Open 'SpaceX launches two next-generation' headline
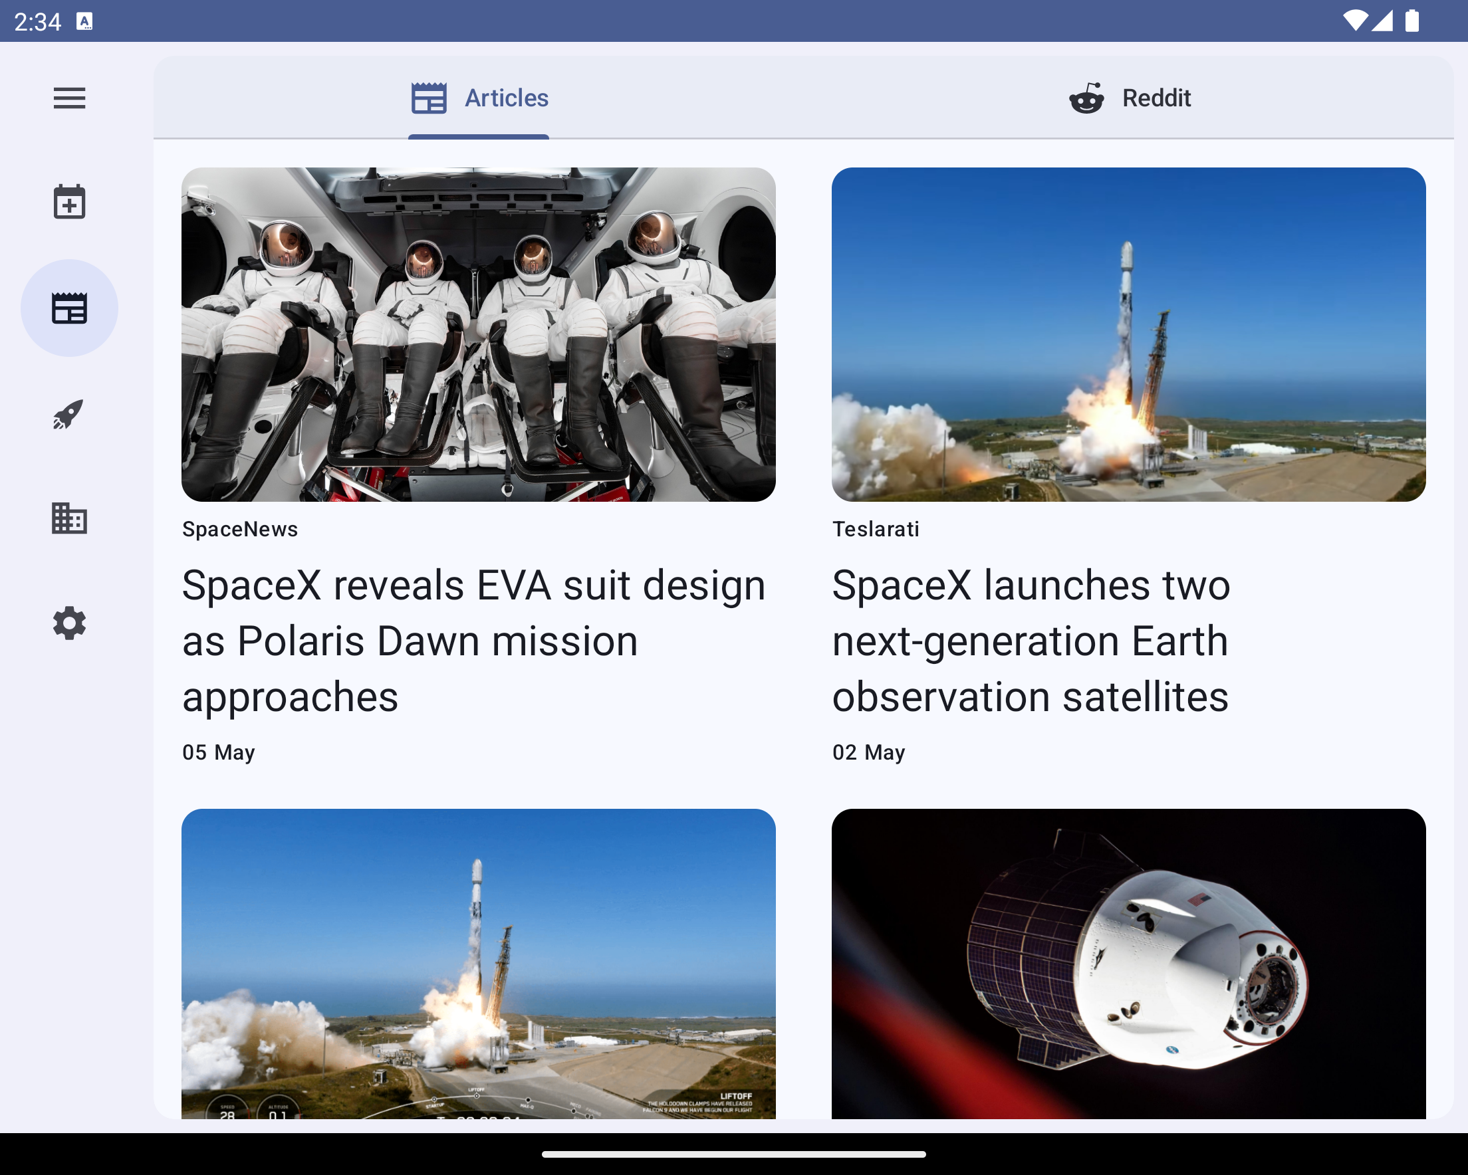This screenshot has width=1468, height=1175. click(1032, 641)
